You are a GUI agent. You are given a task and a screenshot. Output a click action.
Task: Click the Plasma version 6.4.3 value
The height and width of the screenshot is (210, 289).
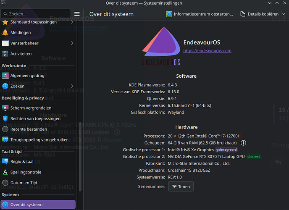pyautogui.click(x=172, y=85)
